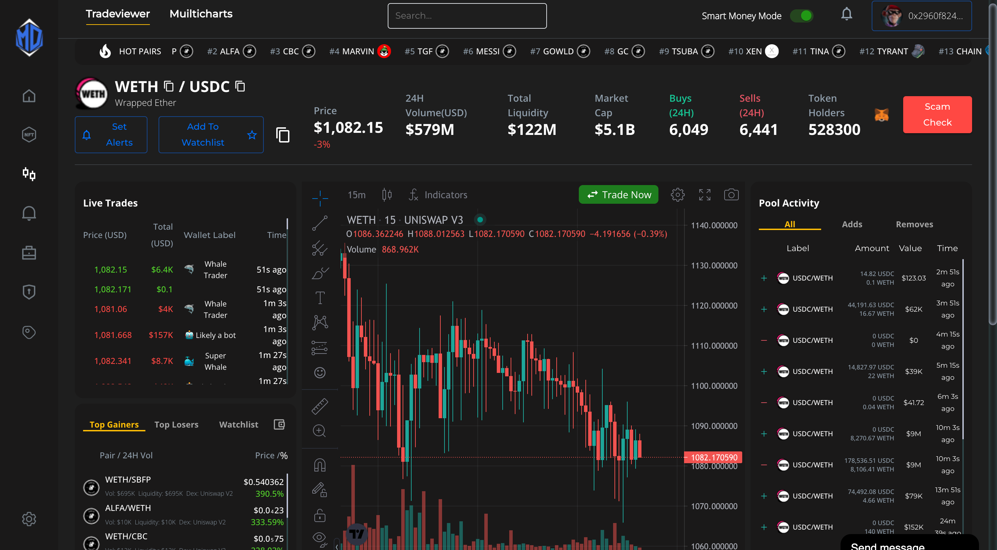The width and height of the screenshot is (997, 550).
Task: Click the Set Alerts button
Action: point(111,135)
